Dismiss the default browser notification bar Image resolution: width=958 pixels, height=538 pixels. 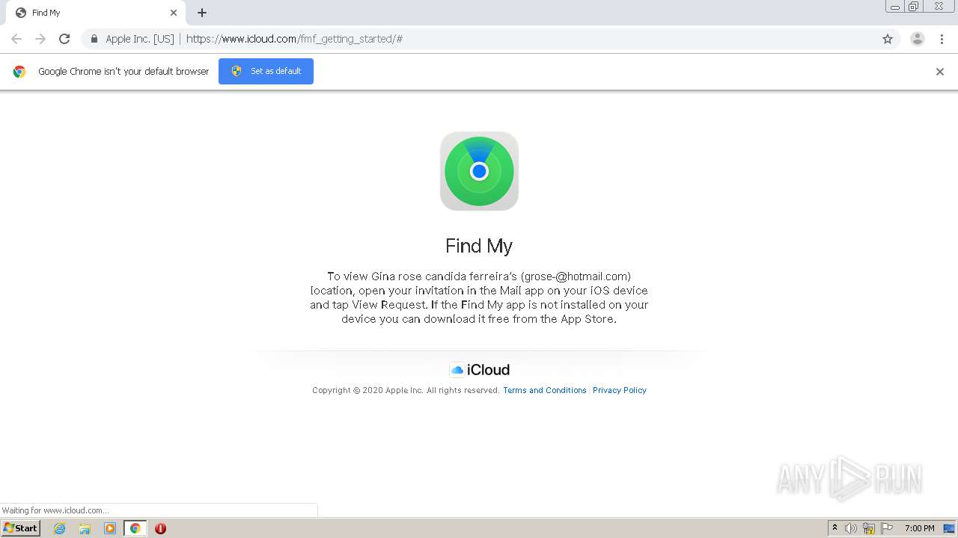940,72
